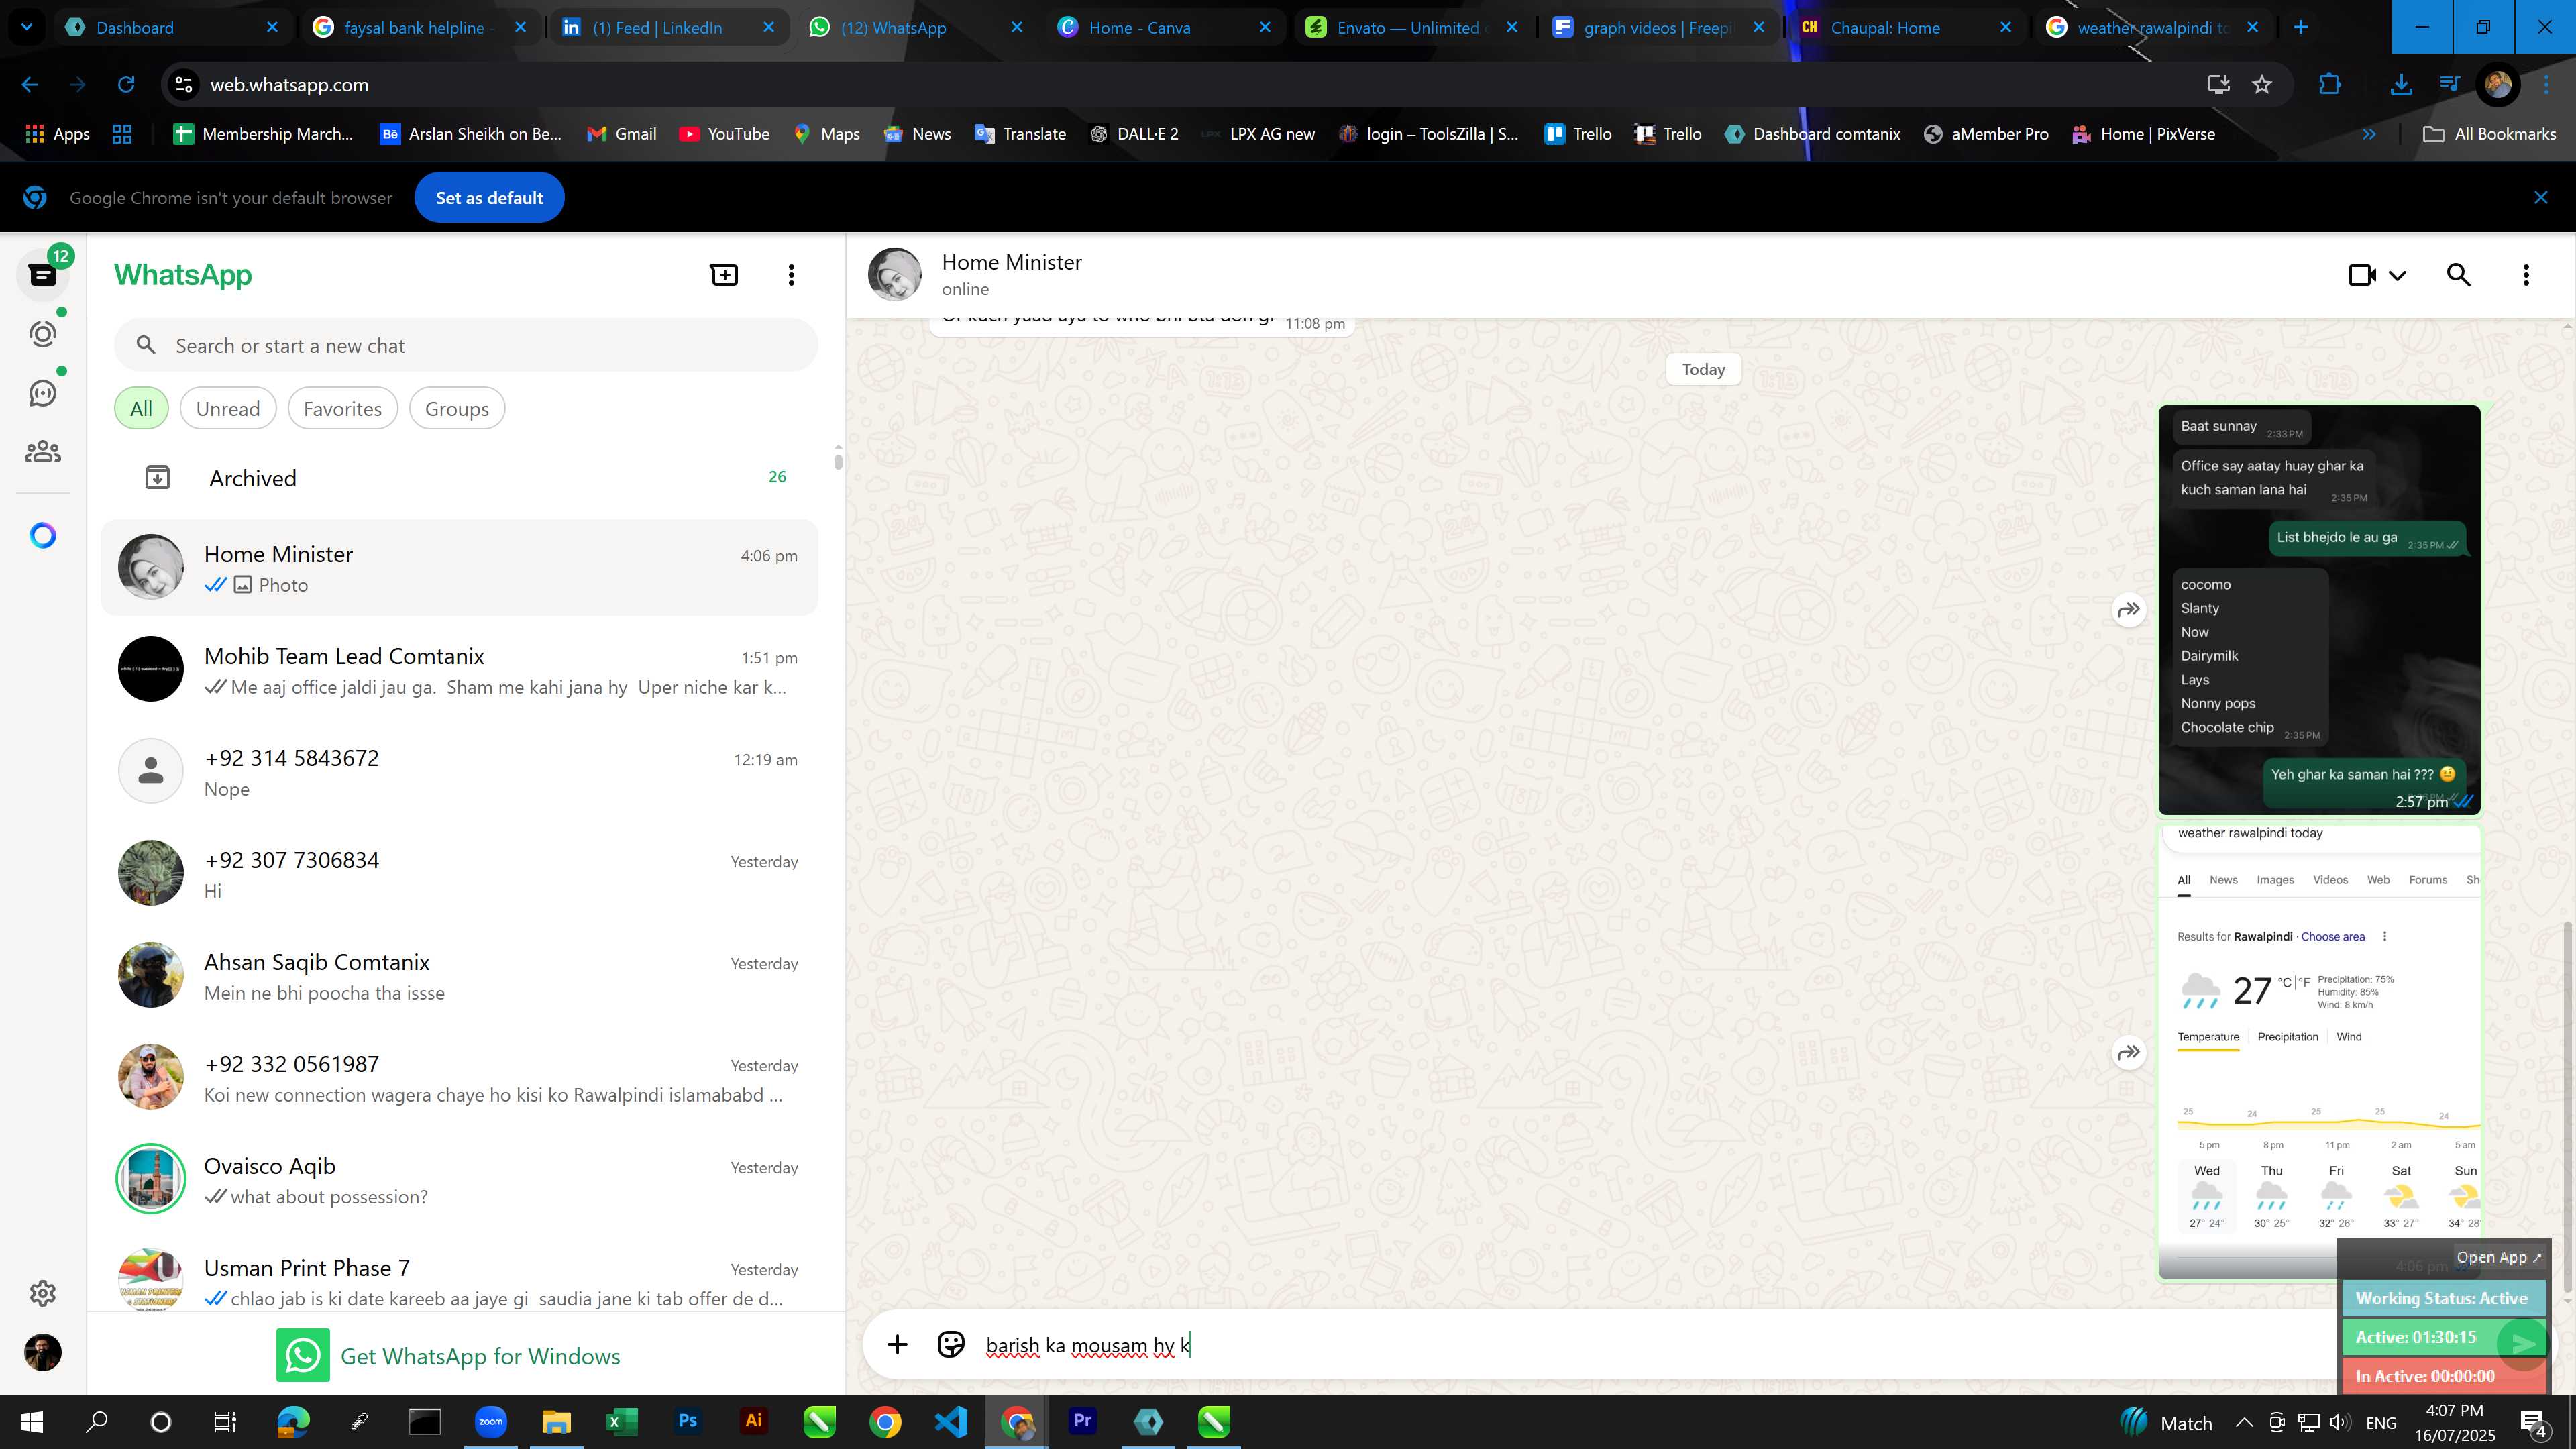Click the chat list scrollbar
This screenshot has height=1449, width=2576.
coord(838,461)
